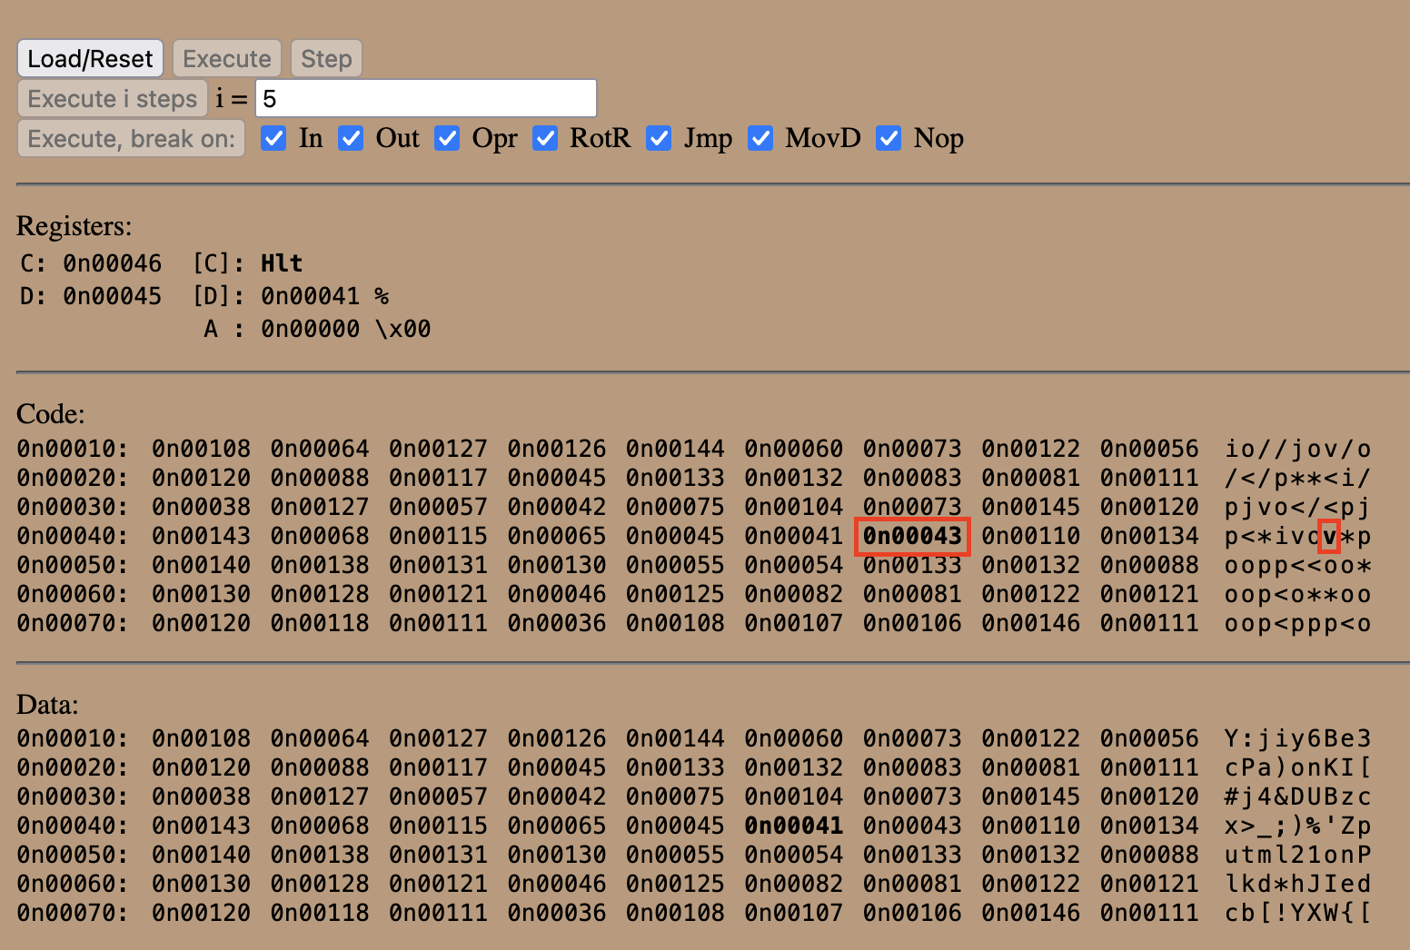Click 0n00075 in the Data section
Screen dimensions: 1410x950
pos(675,797)
